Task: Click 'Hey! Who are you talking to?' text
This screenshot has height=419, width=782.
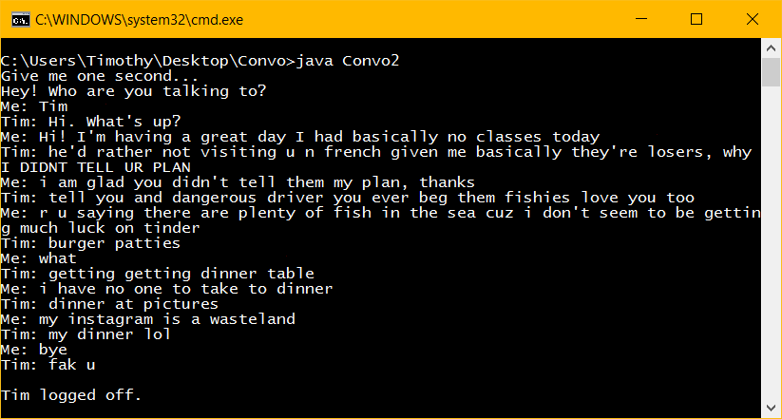Action: click(133, 91)
